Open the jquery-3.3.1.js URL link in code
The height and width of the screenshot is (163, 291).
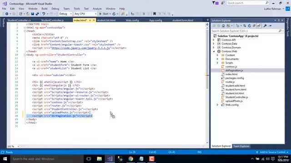[x=80, y=48]
